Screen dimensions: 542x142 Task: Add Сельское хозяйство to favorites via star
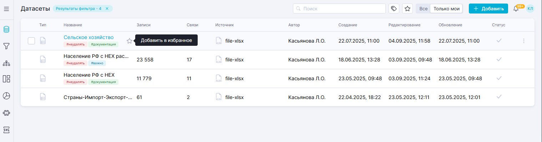click(x=130, y=41)
